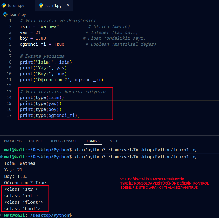Click the print(type(boy)) line
The image size is (219, 218).
[x=41, y=110]
